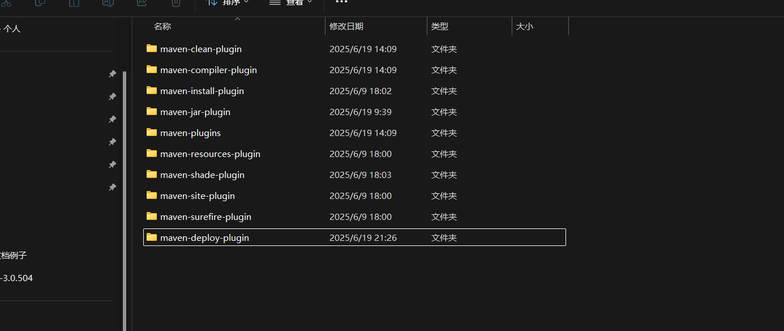Click the Paste icon in the toolbar
This screenshot has height=331, width=784.
point(74,4)
